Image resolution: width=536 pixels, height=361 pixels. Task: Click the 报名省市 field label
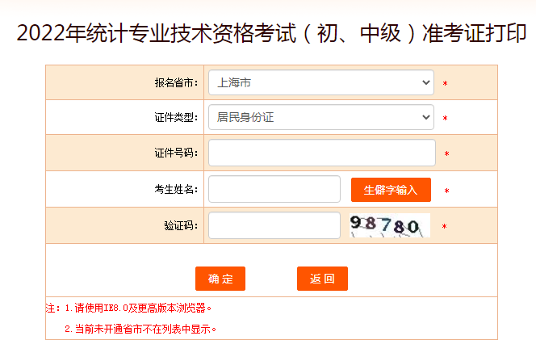[176, 82]
